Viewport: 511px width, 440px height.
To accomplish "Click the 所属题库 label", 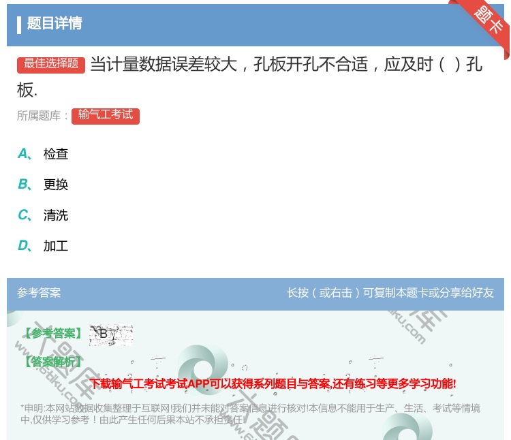I will click(x=42, y=116).
